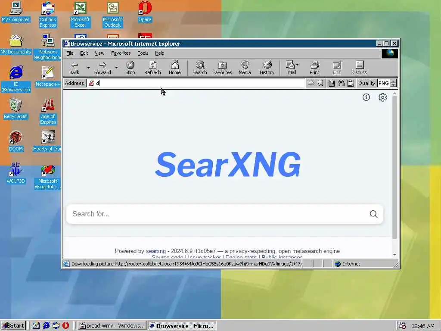The height and width of the screenshot is (331, 441).
Task: Click the Go arrow next to address bar
Action: pyautogui.click(x=311, y=83)
